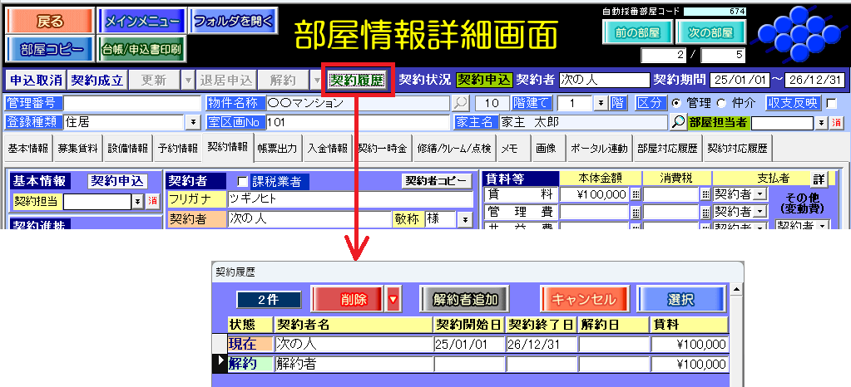Click the grid icon beside 賃料 消費税 field
This screenshot has height=387, width=851.
(705, 194)
